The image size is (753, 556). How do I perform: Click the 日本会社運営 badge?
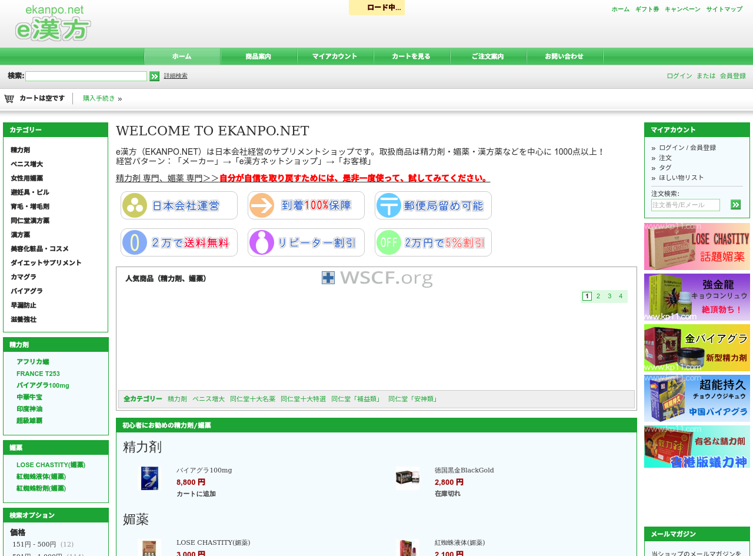pos(179,205)
